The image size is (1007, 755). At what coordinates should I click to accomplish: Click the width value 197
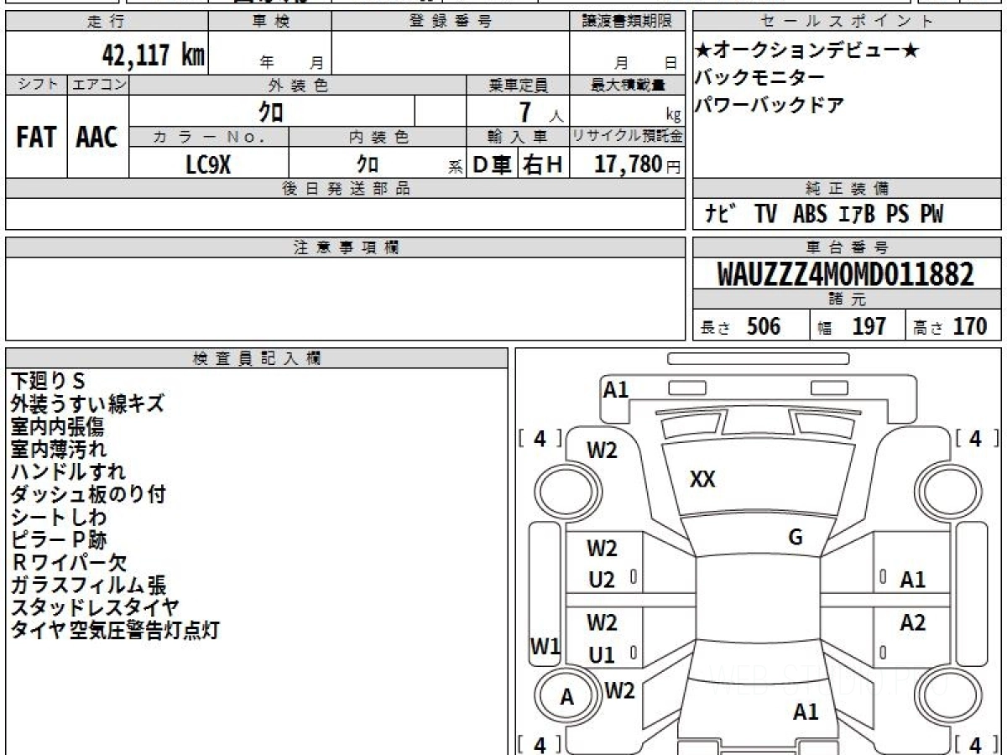(869, 326)
